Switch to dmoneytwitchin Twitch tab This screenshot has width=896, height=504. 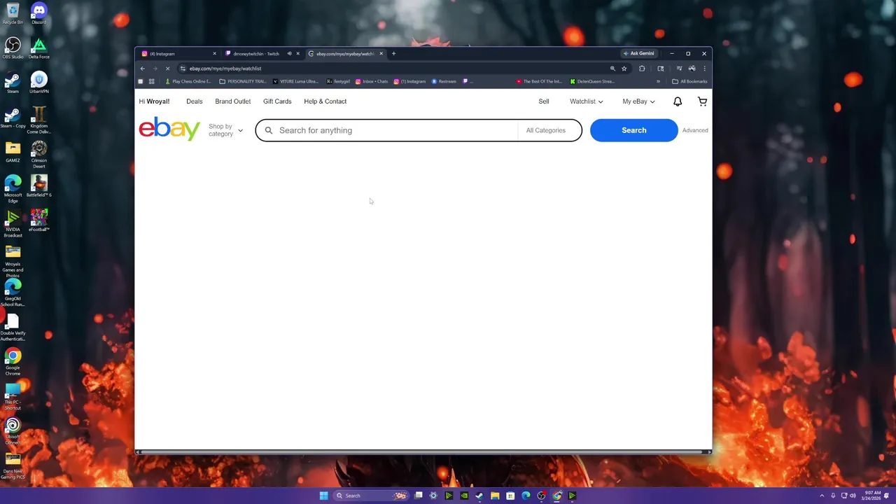[262, 54]
